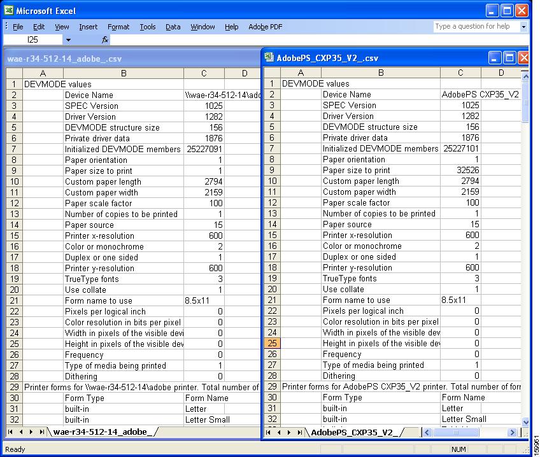Click DEVMODE values cell in wae-r34-512-14 window

click(58, 84)
